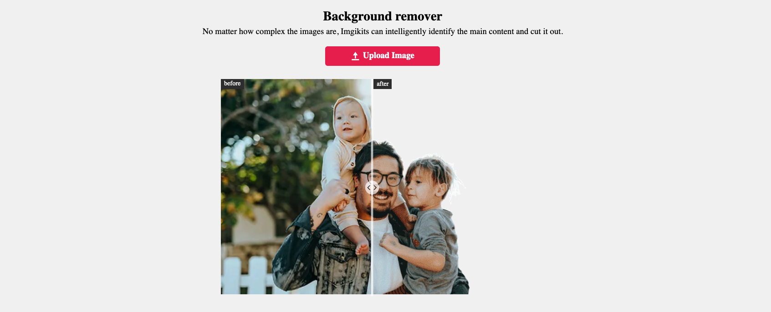Image resolution: width=771 pixels, height=312 pixels.
Task: Click the "before" label tag
Action: pos(232,84)
